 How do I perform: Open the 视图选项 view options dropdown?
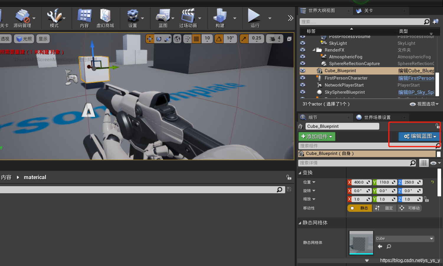[x=424, y=104]
